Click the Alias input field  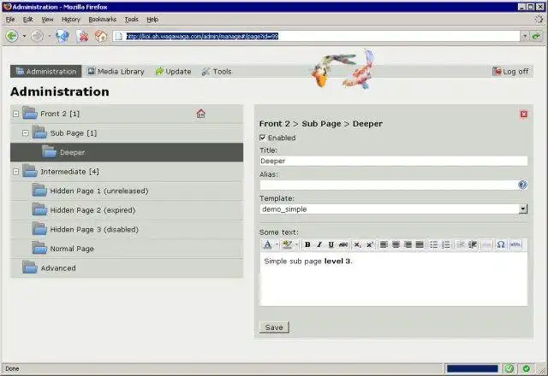389,185
